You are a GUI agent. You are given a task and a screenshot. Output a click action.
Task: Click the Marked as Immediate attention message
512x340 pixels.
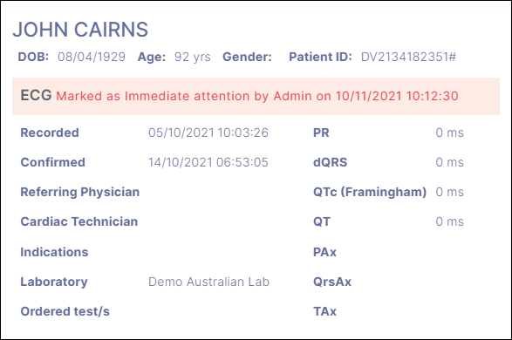[x=257, y=96]
